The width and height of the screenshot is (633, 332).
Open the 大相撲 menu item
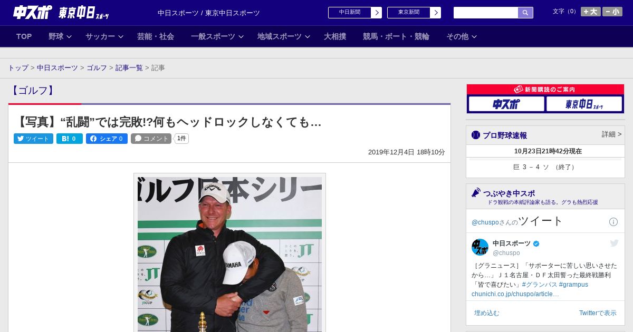pos(335,36)
